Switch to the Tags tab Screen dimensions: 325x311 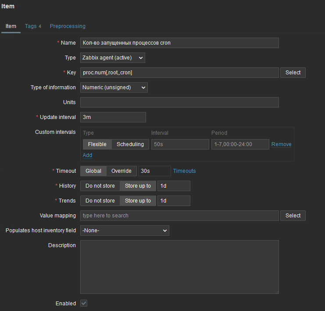(33, 26)
